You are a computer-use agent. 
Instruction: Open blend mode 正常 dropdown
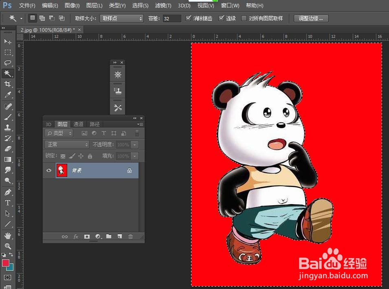click(67, 144)
